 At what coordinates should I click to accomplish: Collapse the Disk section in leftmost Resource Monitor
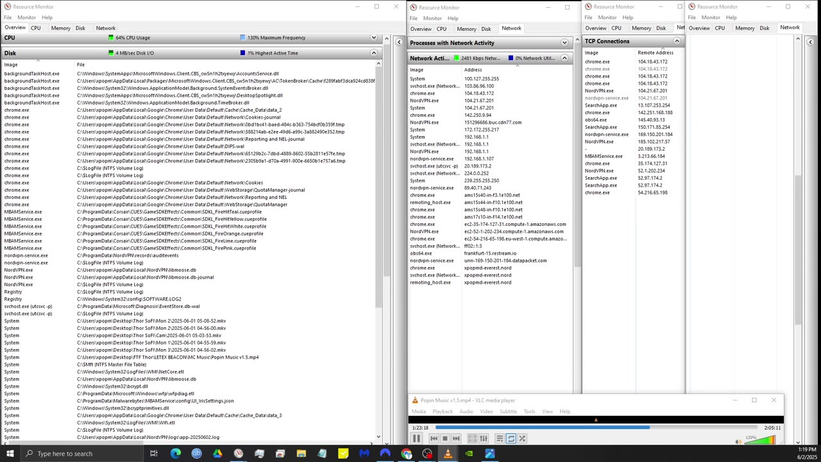point(374,53)
